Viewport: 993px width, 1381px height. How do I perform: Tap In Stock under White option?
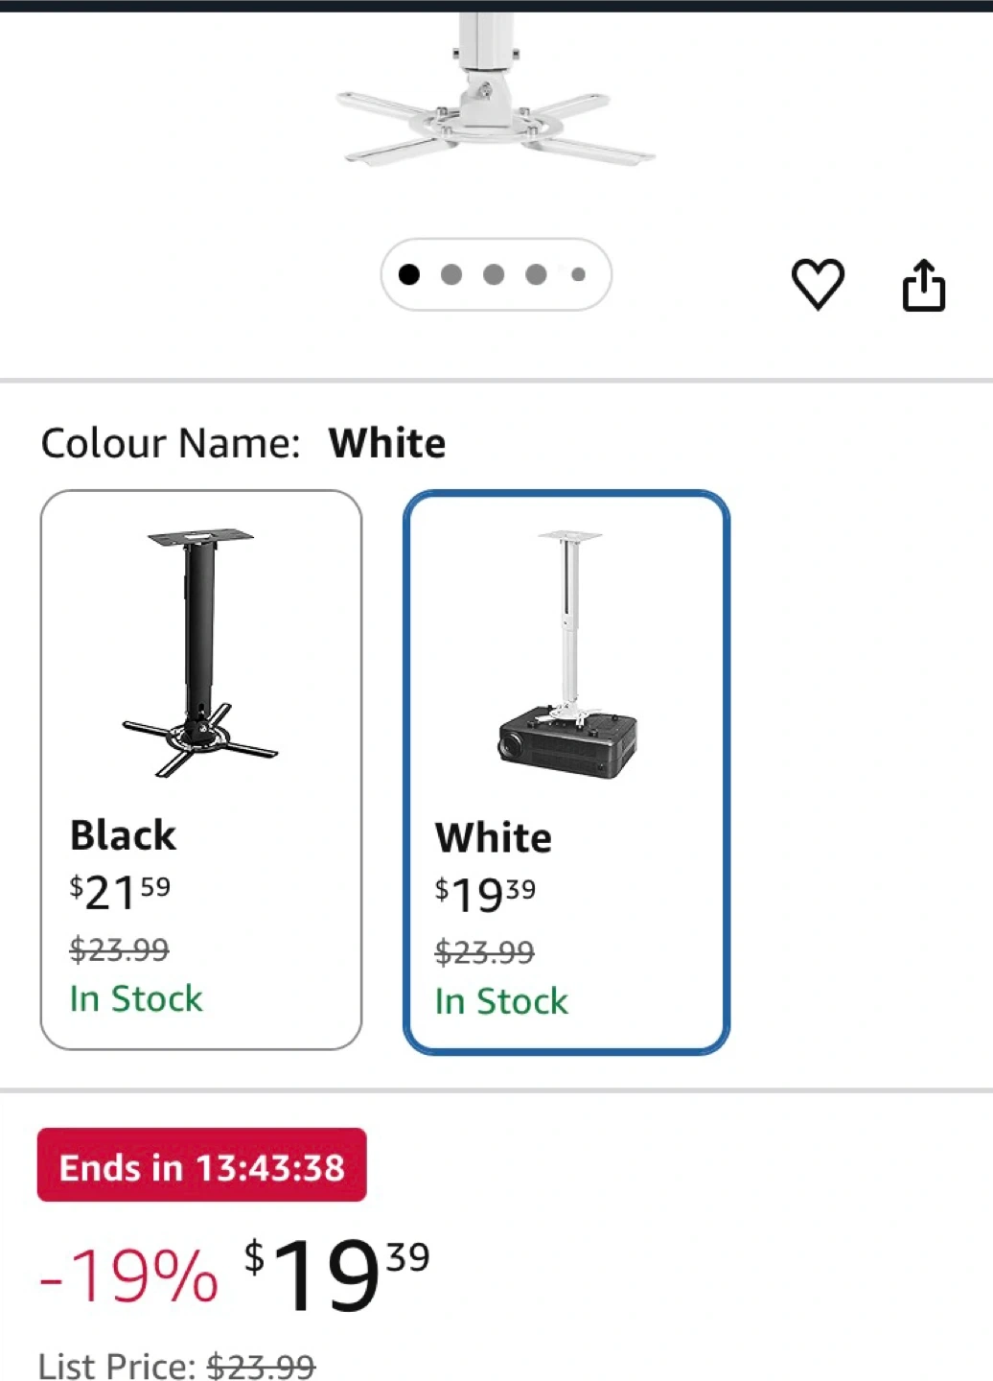501,1001
